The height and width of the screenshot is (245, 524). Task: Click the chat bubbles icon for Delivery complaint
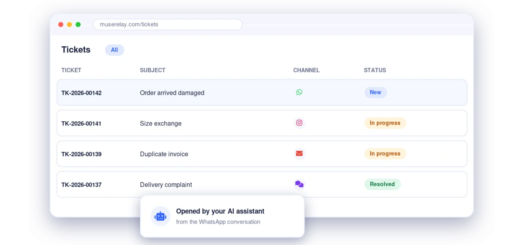click(x=299, y=184)
